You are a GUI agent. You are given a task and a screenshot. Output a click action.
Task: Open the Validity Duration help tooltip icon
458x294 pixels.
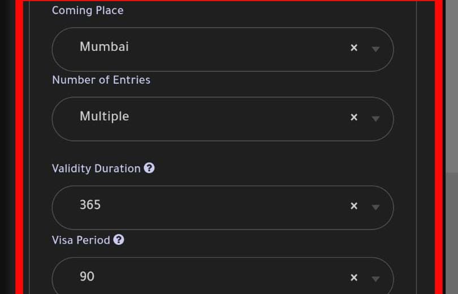coord(149,168)
